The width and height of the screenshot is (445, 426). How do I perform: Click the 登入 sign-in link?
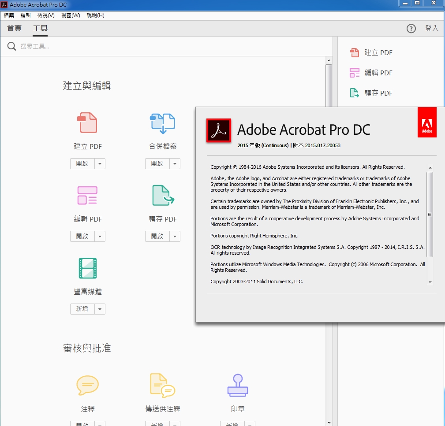tap(432, 28)
